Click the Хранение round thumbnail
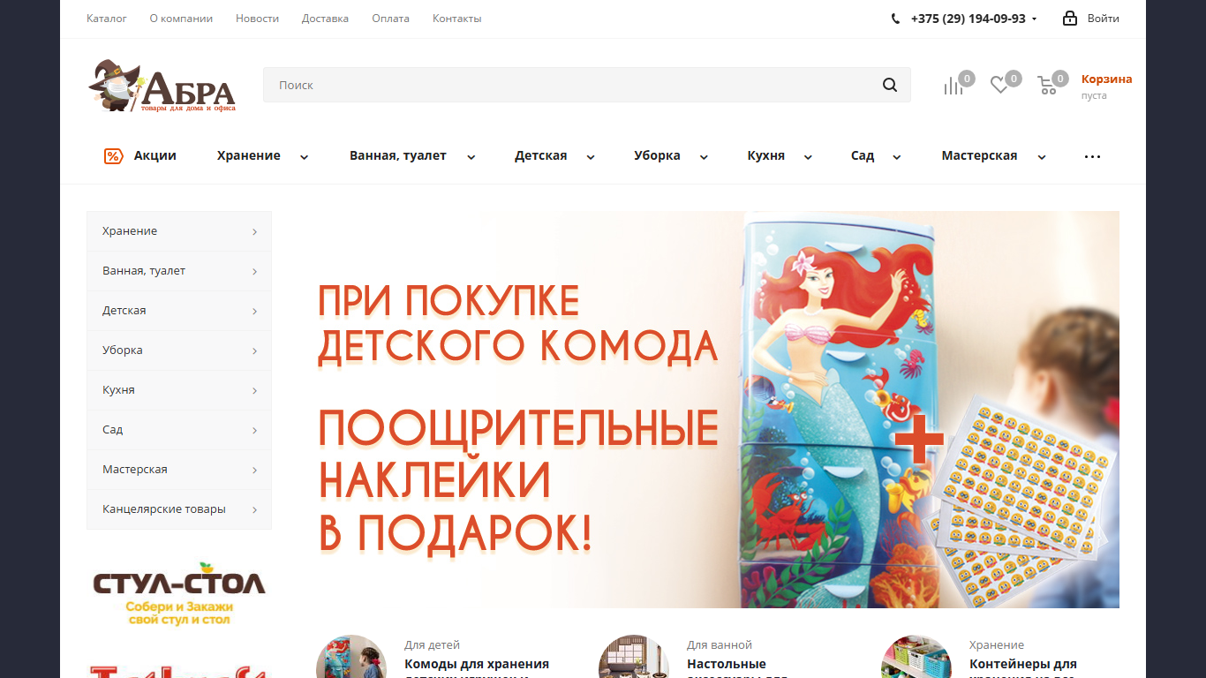The width and height of the screenshot is (1206, 678). coord(916,657)
